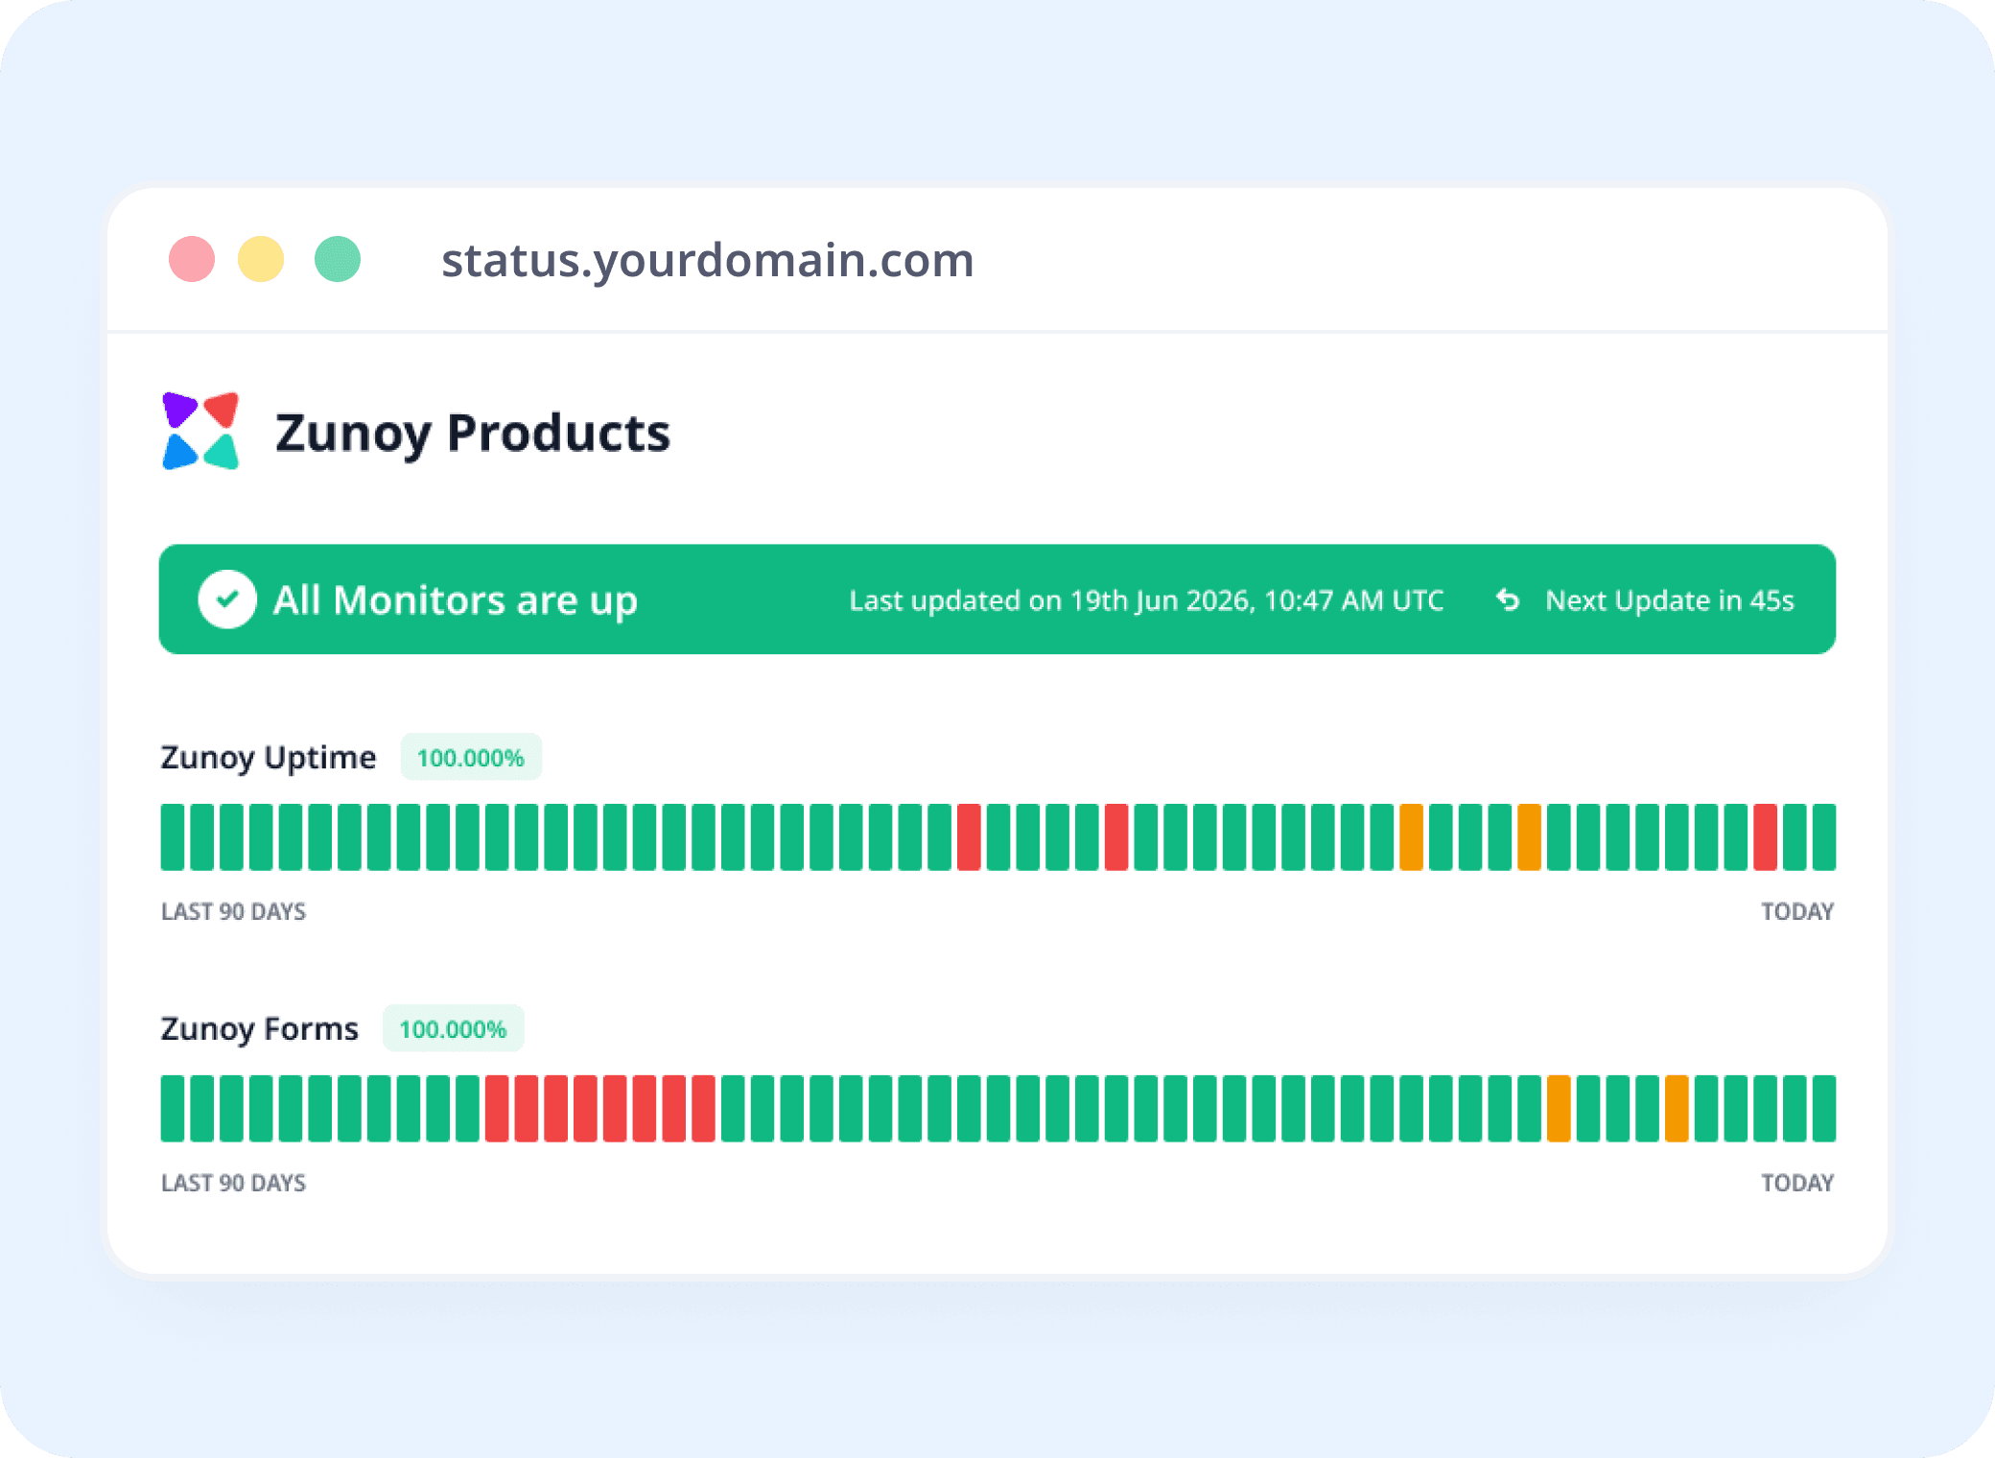The width and height of the screenshot is (1995, 1458).
Task: Click the first red bar in Zunoy Uptime
Action: click(x=969, y=837)
